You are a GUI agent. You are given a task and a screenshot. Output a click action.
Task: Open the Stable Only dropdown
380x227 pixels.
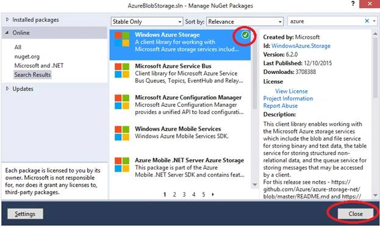pos(147,21)
